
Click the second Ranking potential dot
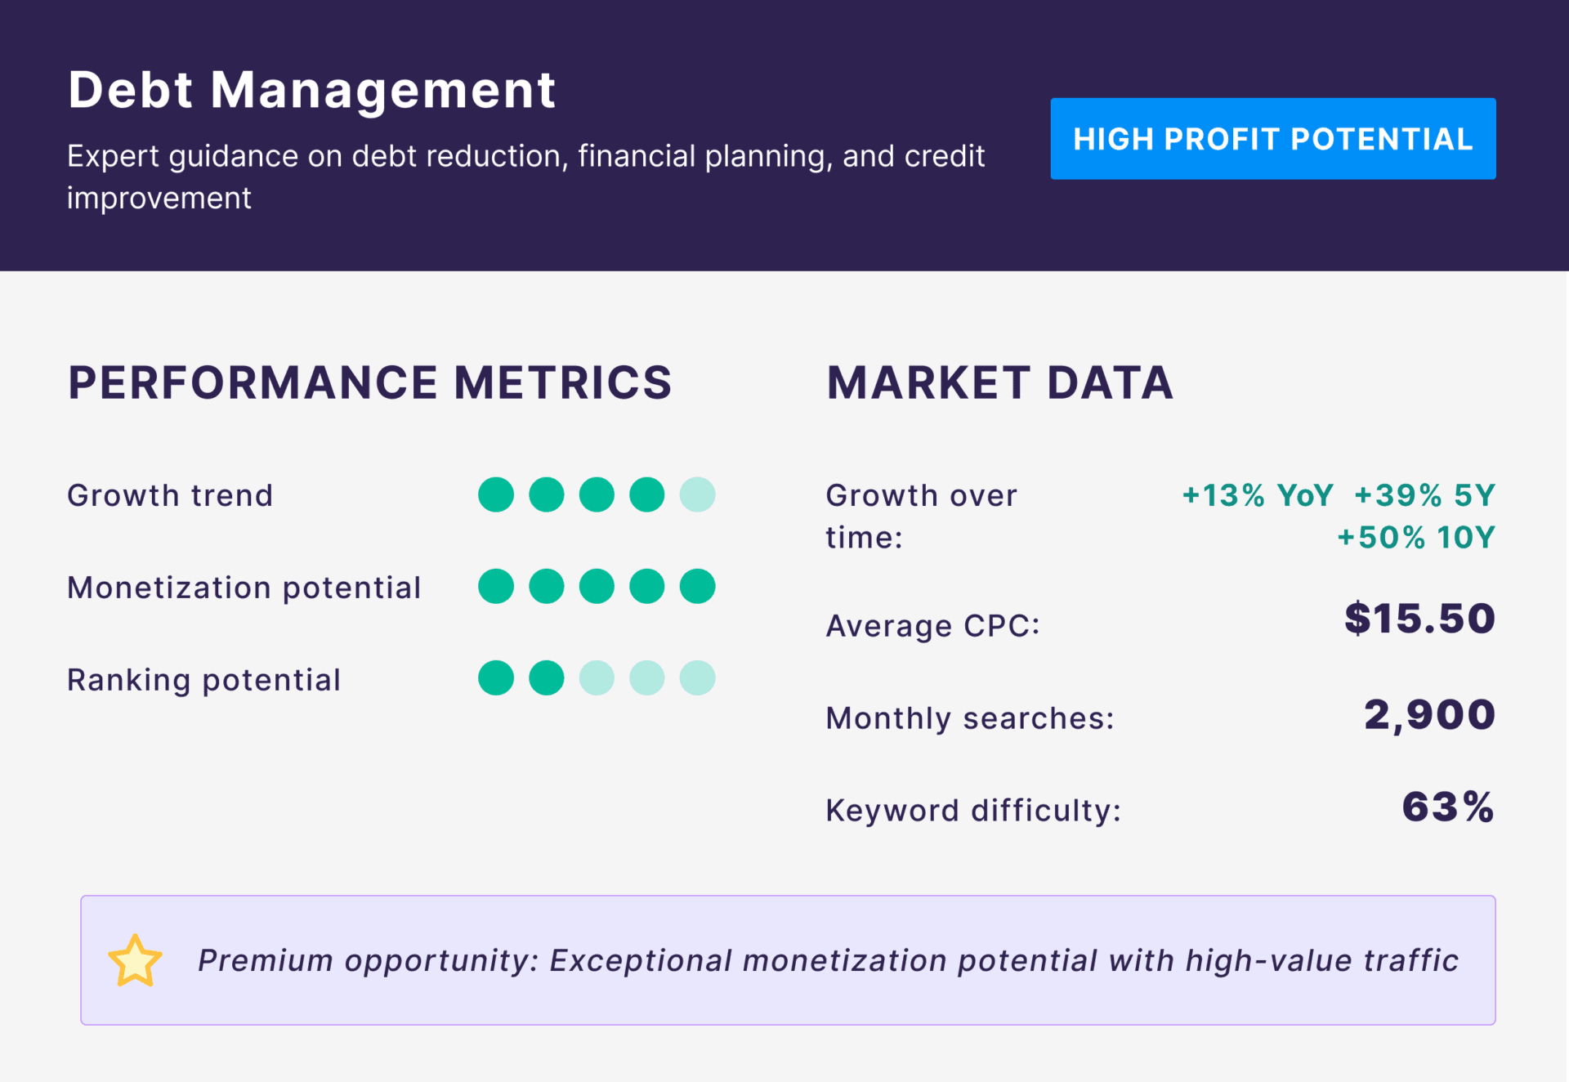click(547, 678)
